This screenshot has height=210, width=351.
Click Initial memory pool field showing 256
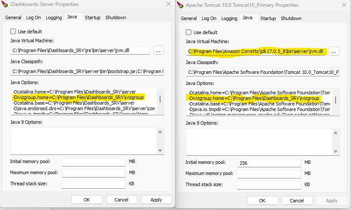pyautogui.click(x=269, y=163)
